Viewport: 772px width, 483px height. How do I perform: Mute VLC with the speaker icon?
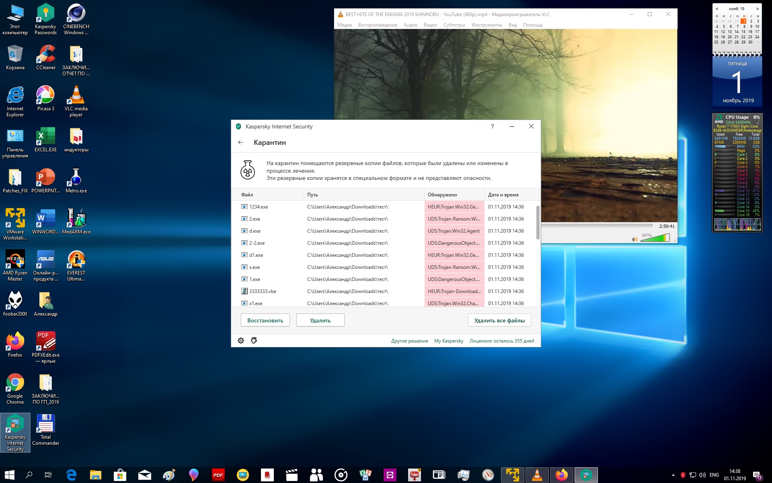[634, 239]
